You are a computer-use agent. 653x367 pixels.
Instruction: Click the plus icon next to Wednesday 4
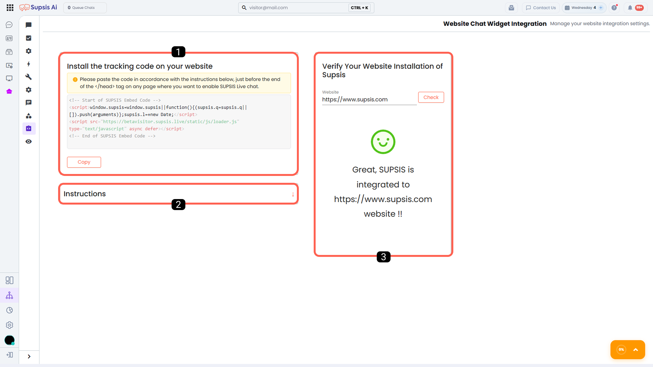[601, 8]
